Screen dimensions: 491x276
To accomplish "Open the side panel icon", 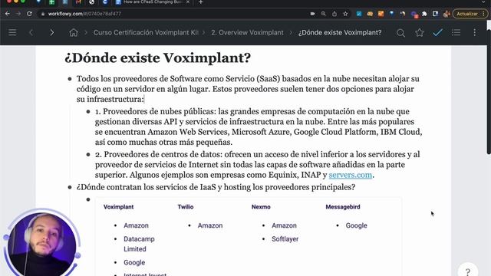I will (x=435, y=14).
